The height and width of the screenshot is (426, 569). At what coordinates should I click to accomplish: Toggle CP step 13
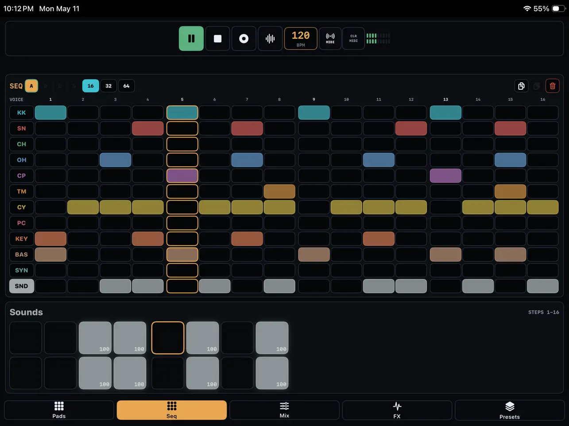445,175
